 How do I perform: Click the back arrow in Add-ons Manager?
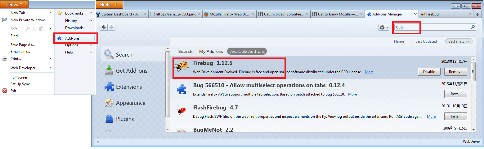(104, 27)
